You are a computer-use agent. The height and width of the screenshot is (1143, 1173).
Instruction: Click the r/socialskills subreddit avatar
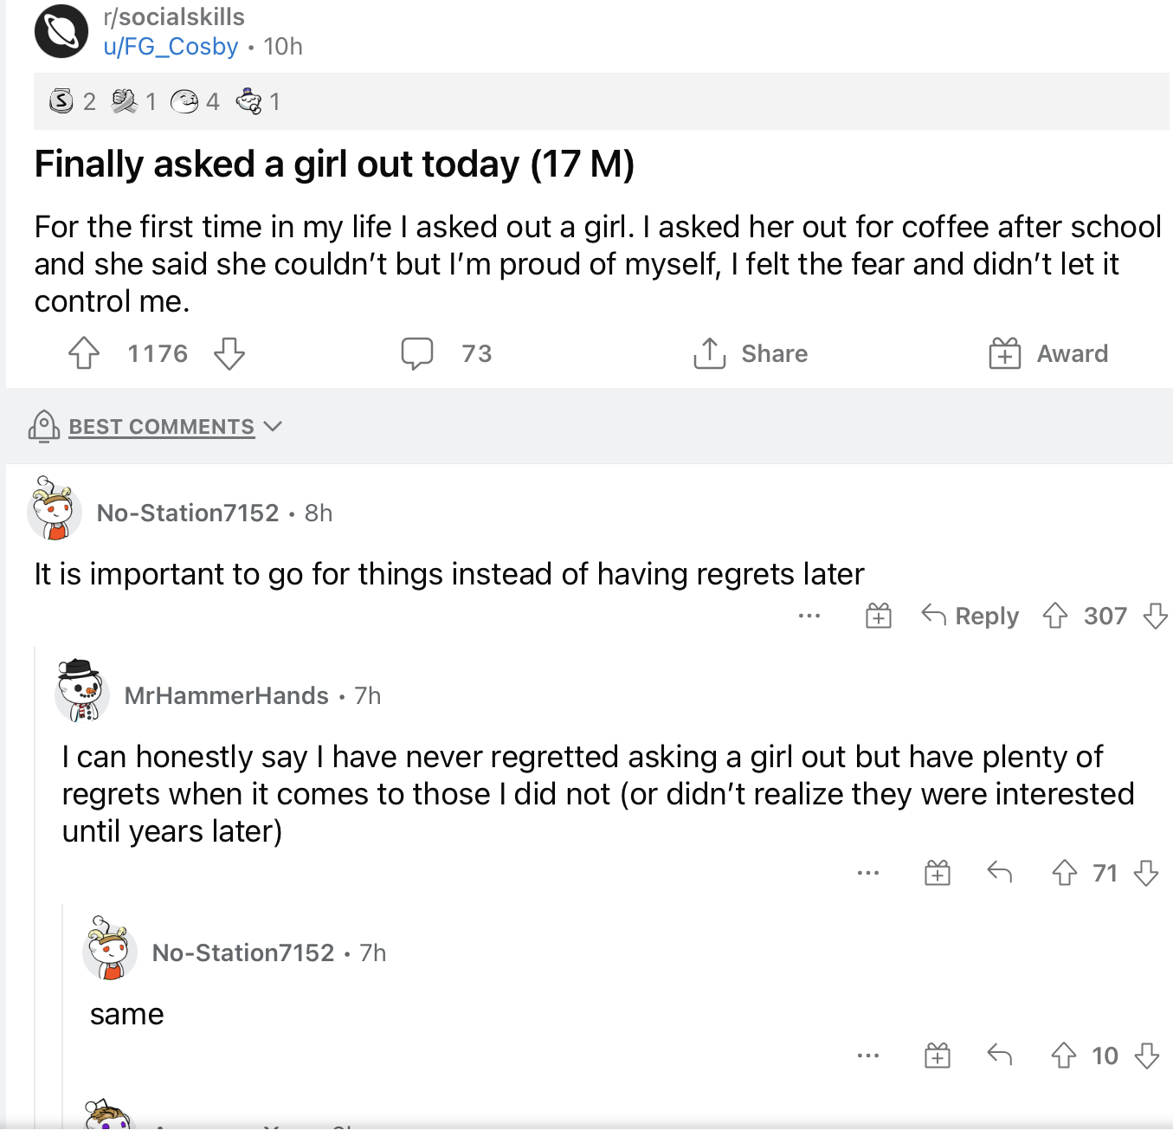[61, 31]
